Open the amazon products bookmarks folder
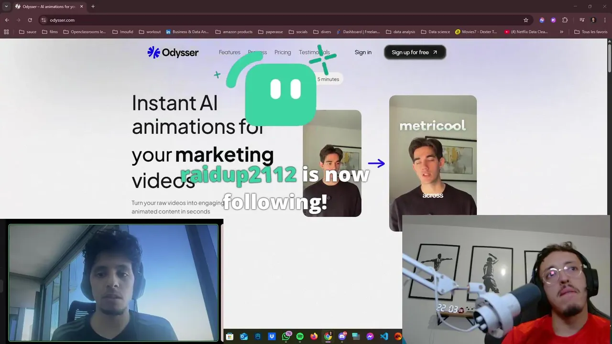The image size is (612, 344). point(234,32)
